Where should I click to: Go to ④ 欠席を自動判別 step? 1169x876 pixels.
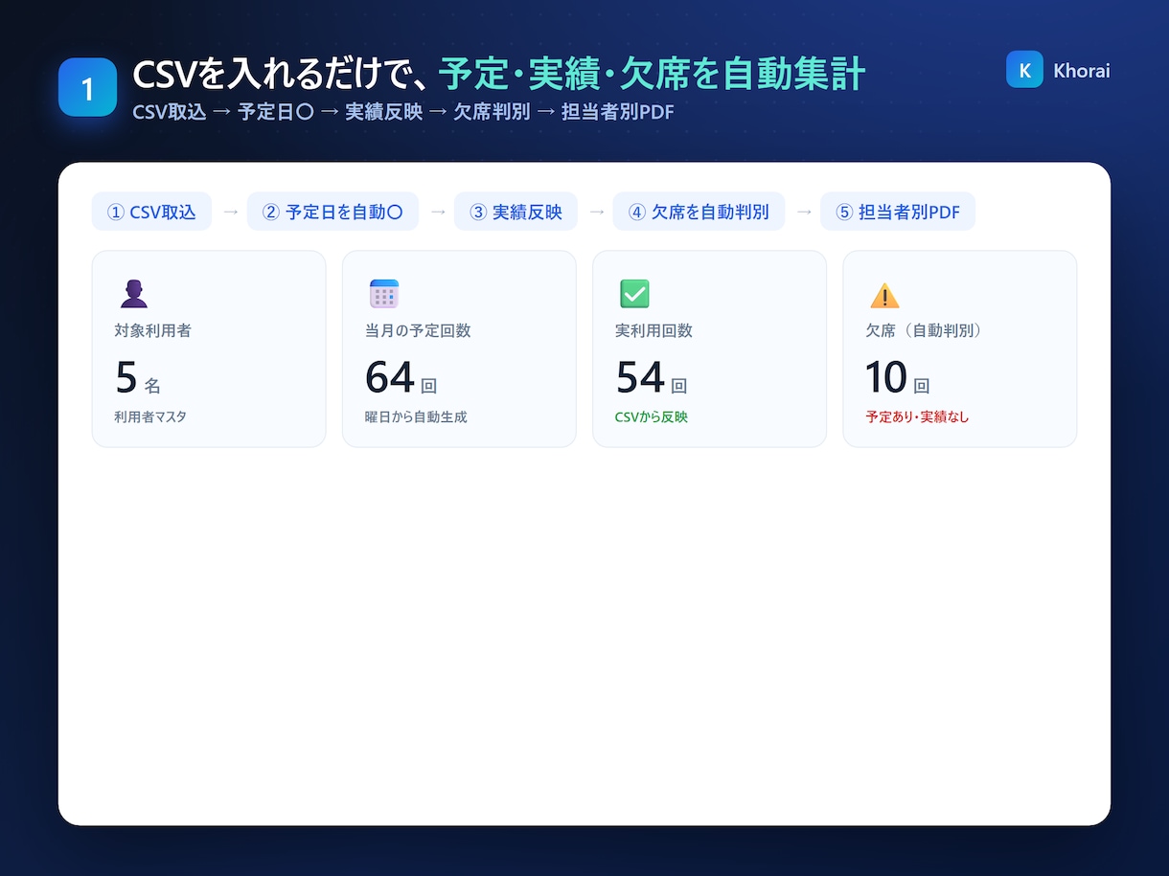[x=699, y=212]
